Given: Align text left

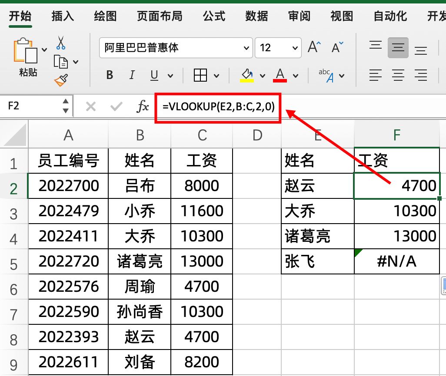Looking at the screenshot, I should (x=376, y=75).
